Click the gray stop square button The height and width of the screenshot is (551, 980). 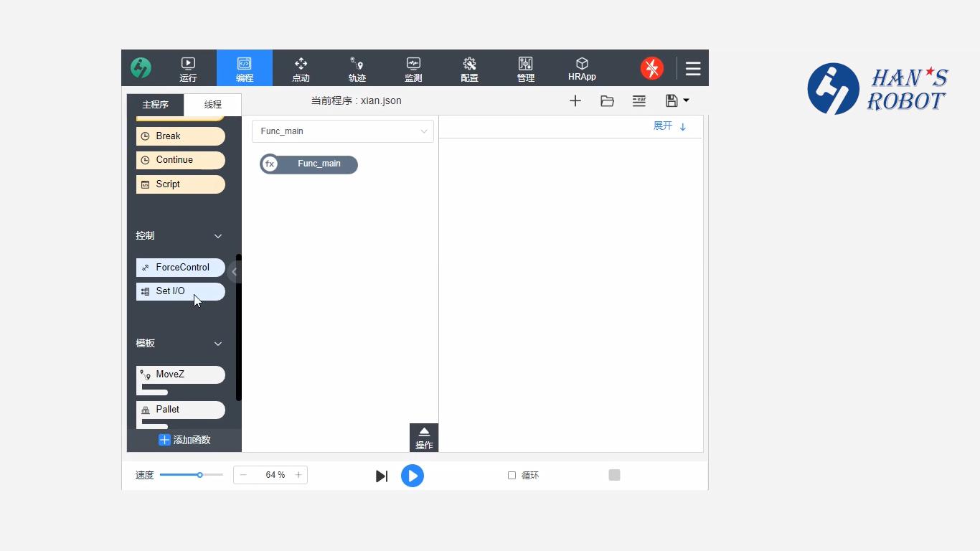pos(614,475)
